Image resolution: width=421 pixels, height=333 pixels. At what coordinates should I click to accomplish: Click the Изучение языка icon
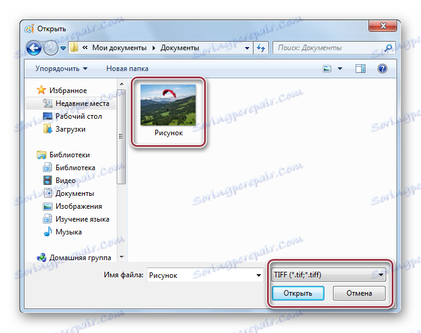[47, 219]
